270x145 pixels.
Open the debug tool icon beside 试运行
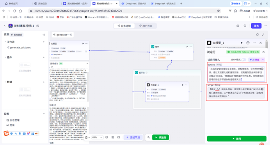click(149, 138)
